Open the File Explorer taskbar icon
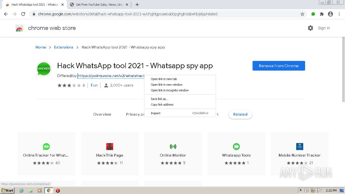The height and width of the screenshot is (194, 345). pyautogui.click(x=30, y=190)
